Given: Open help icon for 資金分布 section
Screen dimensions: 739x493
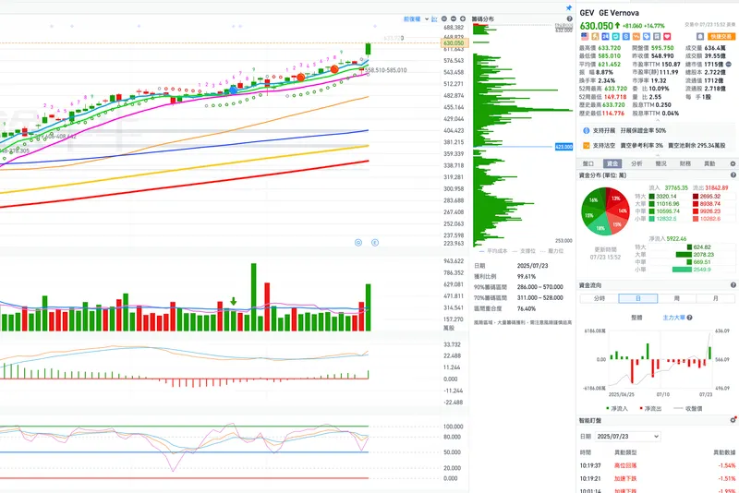Looking at the screenshot, I should click(x=733, y=175).
